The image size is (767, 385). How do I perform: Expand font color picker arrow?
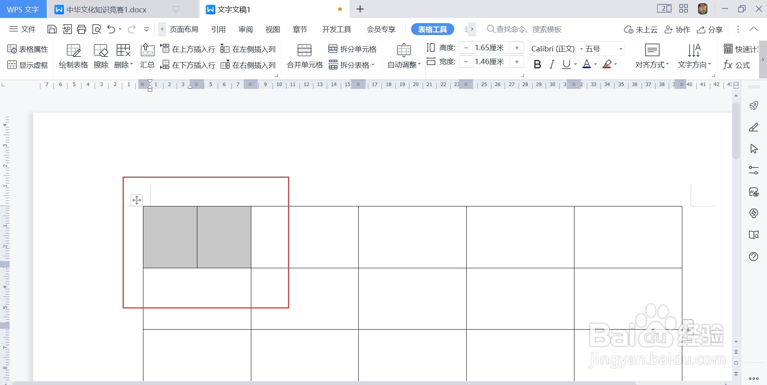point(595,64)
